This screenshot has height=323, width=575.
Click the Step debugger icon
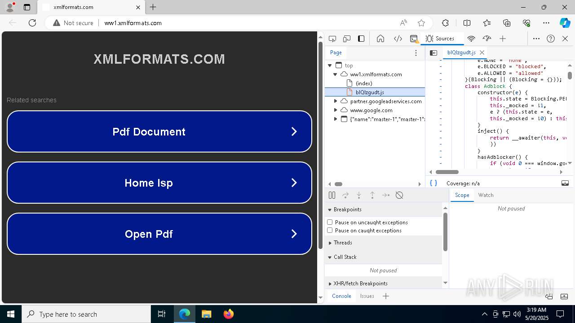(x=386, y=195)
